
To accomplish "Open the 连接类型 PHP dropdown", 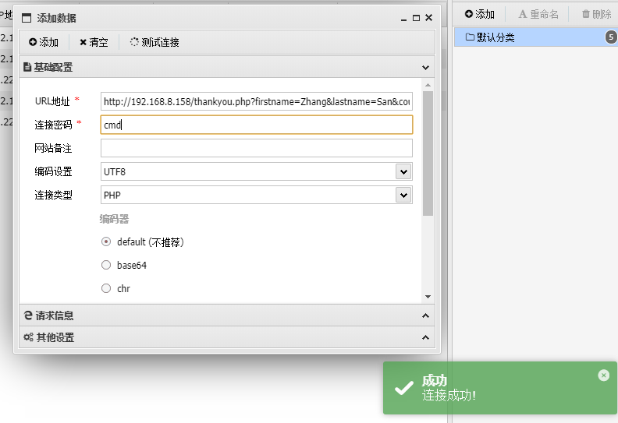I will pos(403,195).
